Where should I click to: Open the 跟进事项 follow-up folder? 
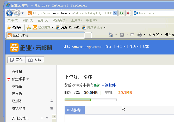point(19,79)
